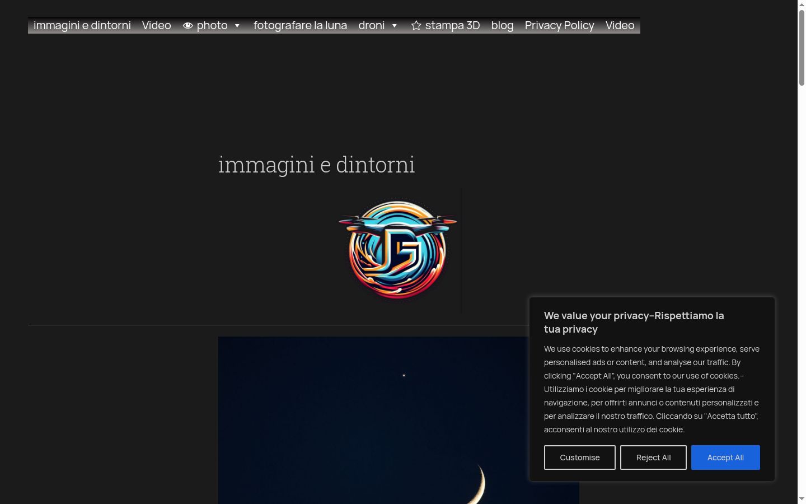The width and height of the screenshot is (806, 504).
Task: Click the scrollbar up arrow
Action: (802, 4)
